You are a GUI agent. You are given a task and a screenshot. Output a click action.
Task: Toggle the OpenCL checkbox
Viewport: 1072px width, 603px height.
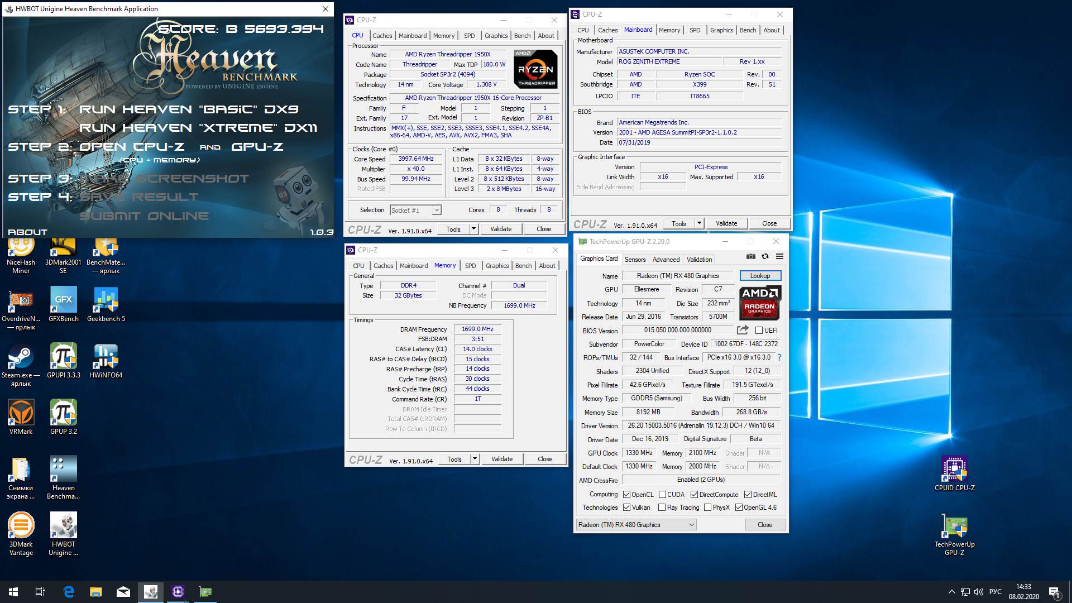[x=626, y=495]
